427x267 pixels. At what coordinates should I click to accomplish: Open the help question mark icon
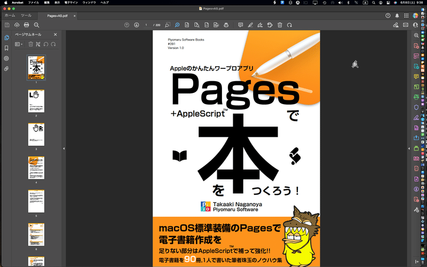pos(388,16)
